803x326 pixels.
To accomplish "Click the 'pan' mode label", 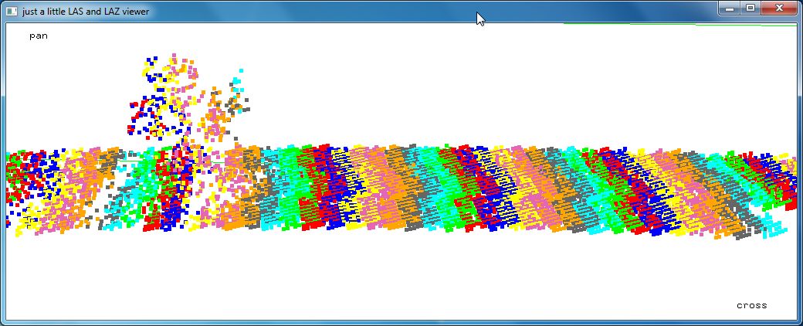I will click(39, 36).
